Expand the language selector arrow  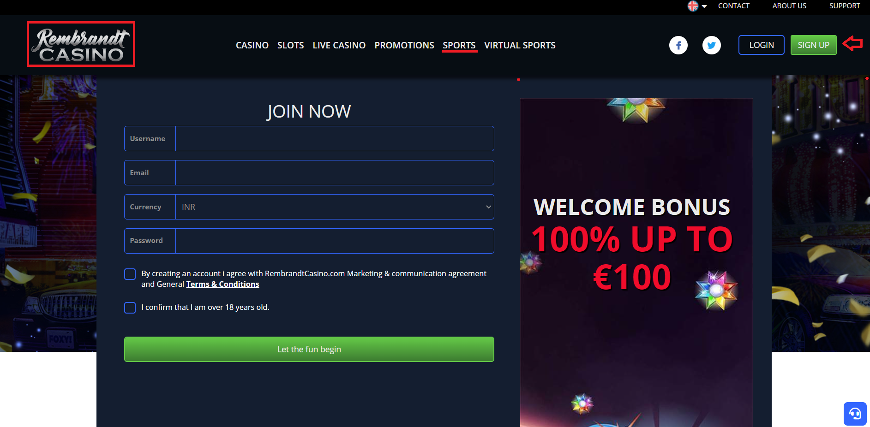pos(704,6)
